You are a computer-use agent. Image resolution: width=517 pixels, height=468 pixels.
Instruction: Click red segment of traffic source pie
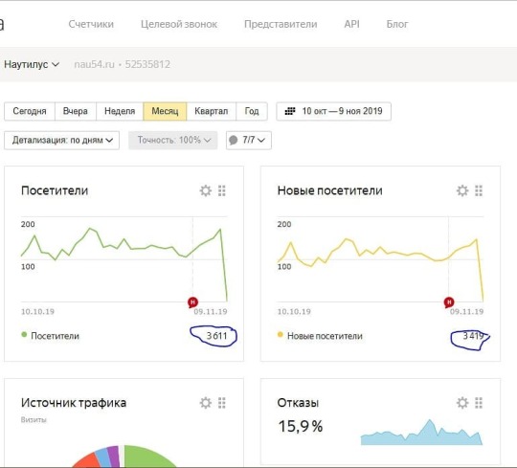tap(87, 460)
